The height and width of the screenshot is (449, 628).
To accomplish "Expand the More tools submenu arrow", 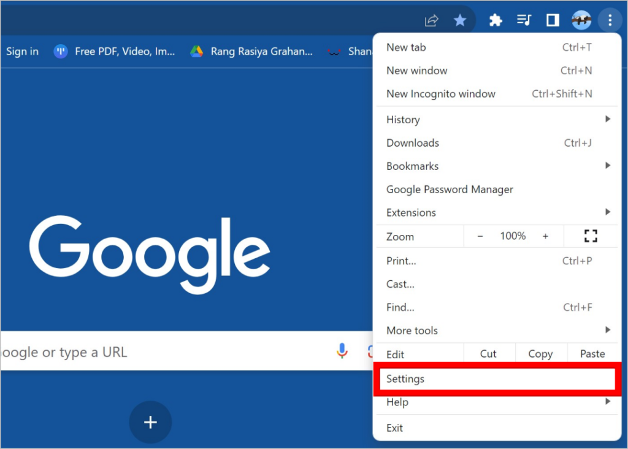I will [x=608, y=329].
